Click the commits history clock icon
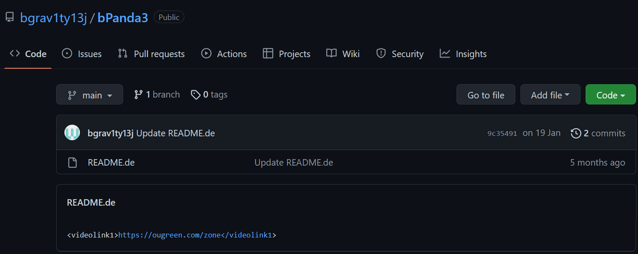The image size is (638, 254). [x=576, y=133]
